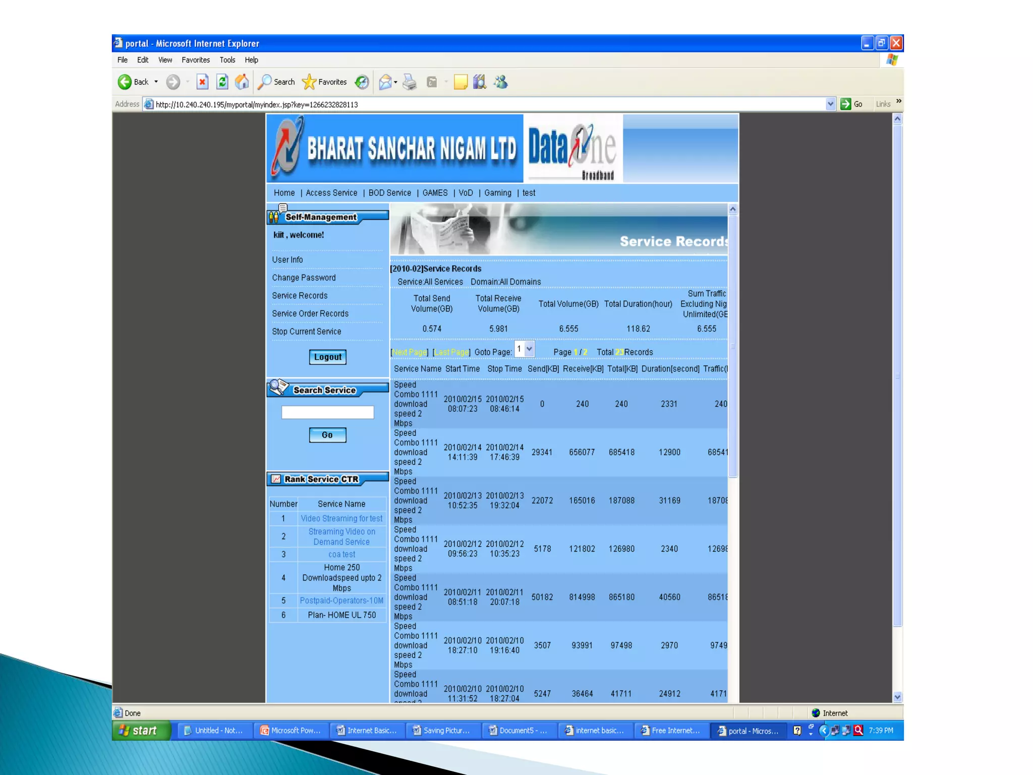The height and width of the screenshot is (775, 1033).
Task: Expand the Back button history dropdown
Action: pos(156,82)
